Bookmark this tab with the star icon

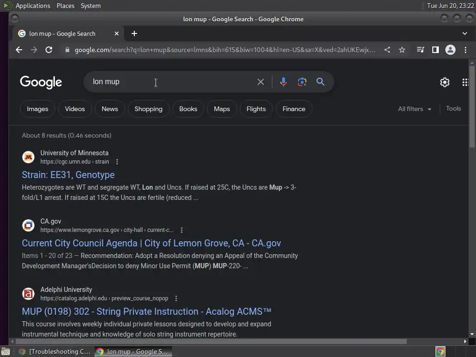pos(402,50)
